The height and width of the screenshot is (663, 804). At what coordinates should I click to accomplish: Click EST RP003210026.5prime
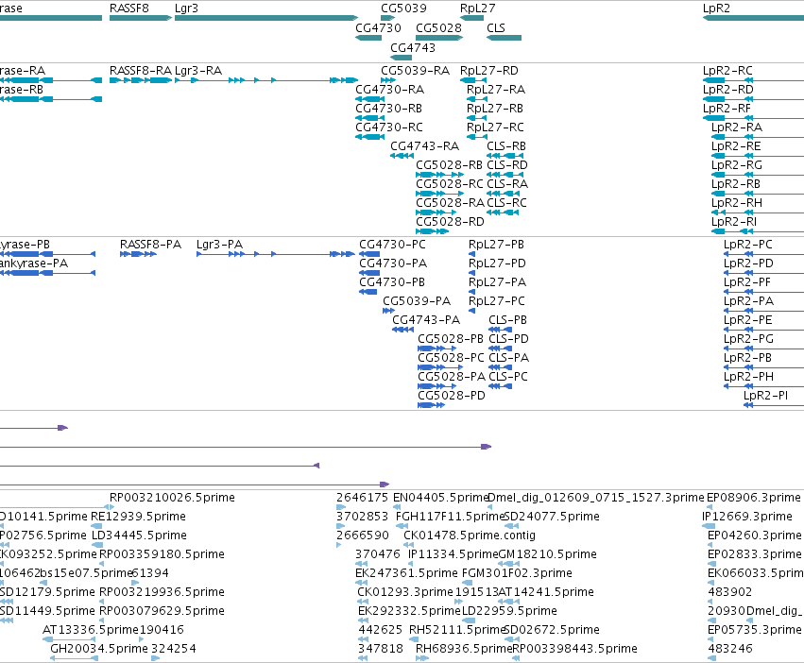(172, 498)
